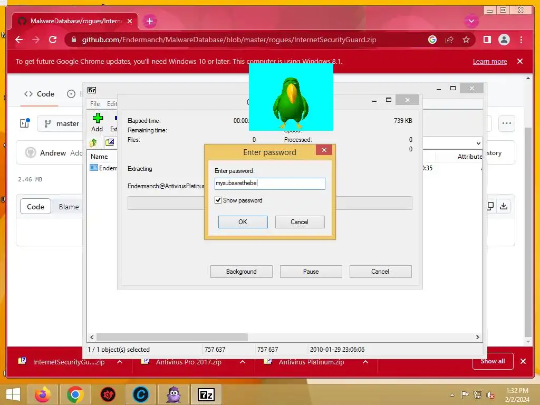Click the Attributes column header
Image resolution: width=540 pixels, height=405 pixels.
[470, 156]
